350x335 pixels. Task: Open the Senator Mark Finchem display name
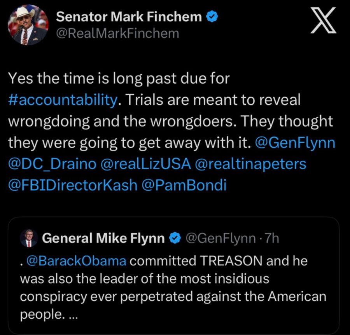tap(129, 17)
